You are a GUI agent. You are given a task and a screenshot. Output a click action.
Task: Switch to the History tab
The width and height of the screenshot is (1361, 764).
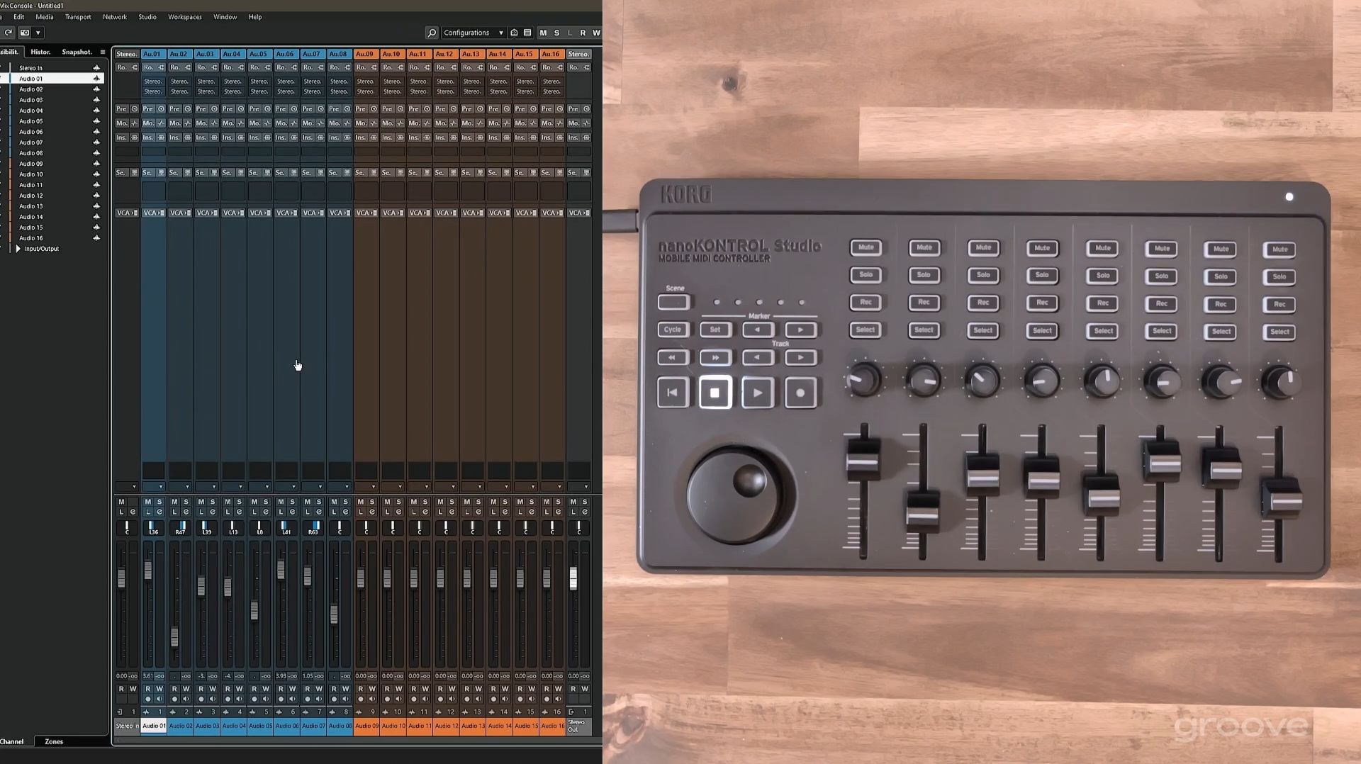[40, 52]
